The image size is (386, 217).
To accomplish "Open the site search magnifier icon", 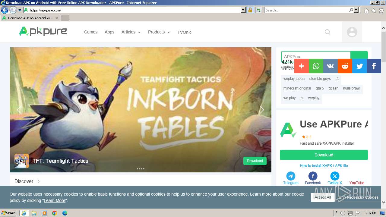I will point(327,32).
